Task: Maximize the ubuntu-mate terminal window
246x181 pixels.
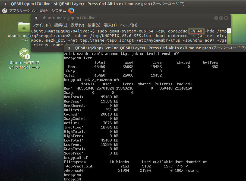Action: click(221, 18)
